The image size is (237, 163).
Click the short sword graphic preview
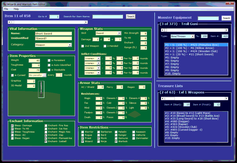coord(41,89)
